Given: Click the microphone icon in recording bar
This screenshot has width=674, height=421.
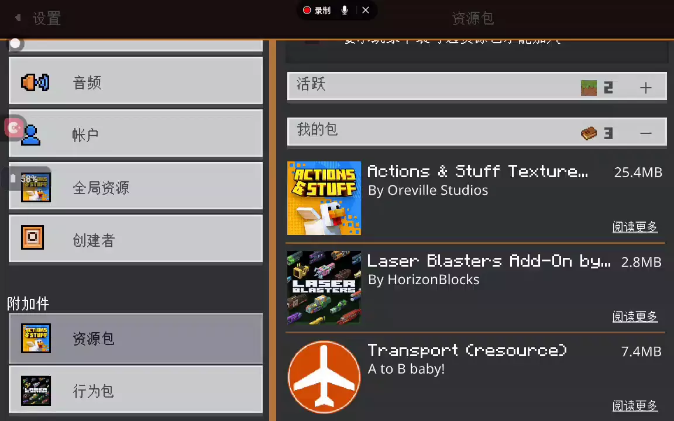Looking at the screenshot, I should 344,11.
